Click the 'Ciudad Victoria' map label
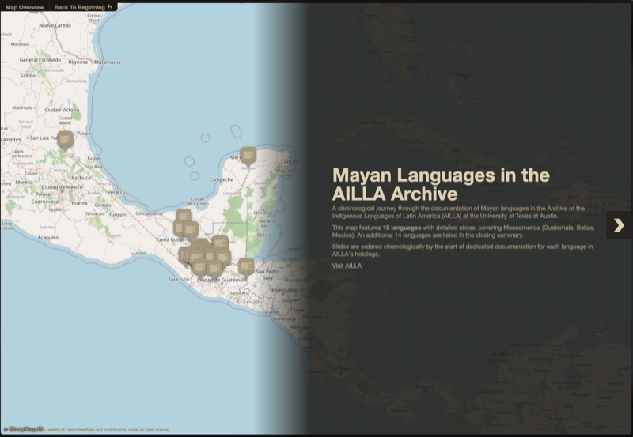 point(62,110)
